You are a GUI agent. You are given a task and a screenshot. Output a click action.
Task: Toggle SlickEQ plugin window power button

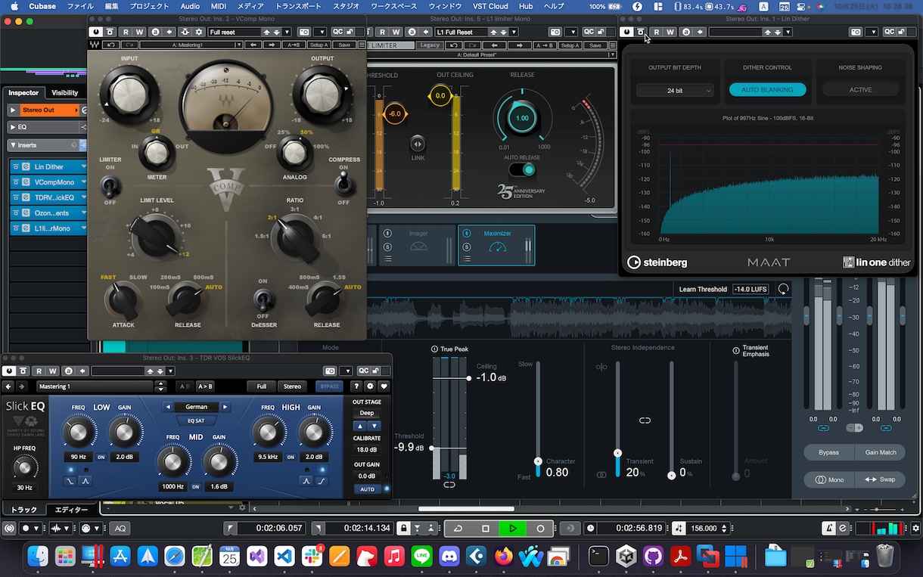coord(9,371)
